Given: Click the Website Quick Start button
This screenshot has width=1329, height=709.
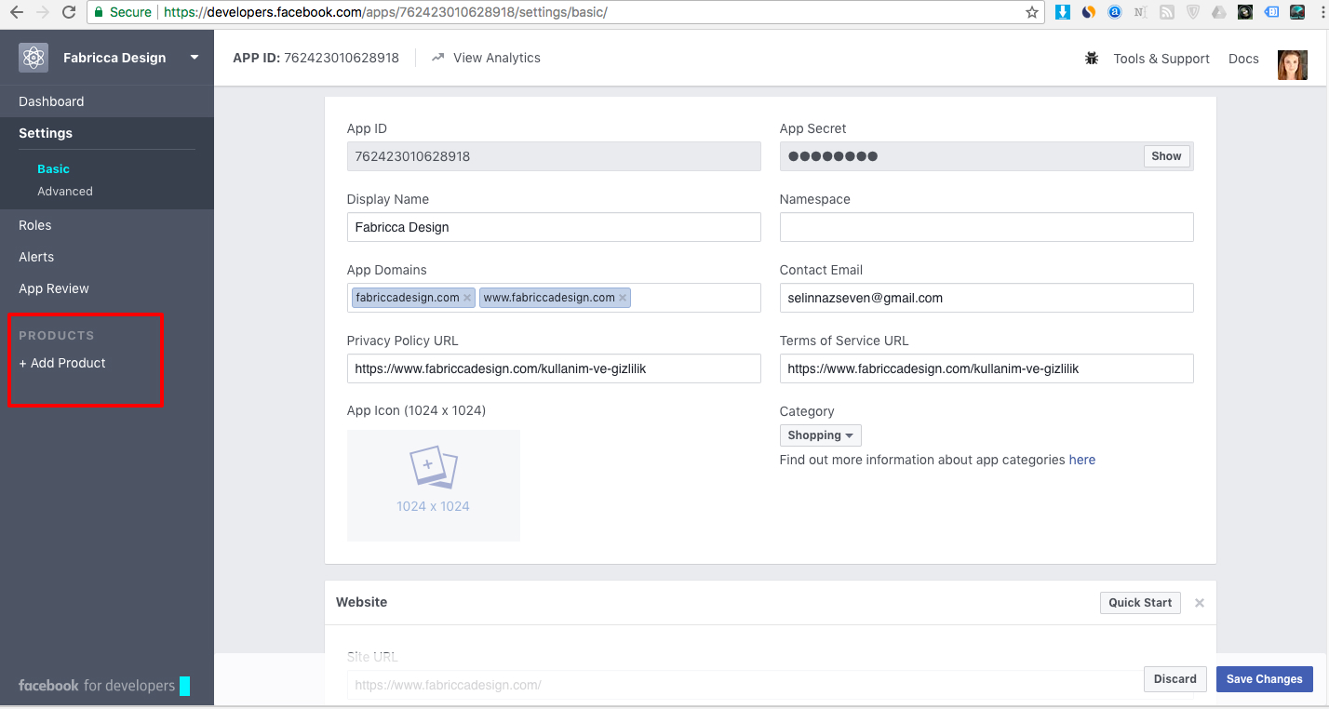Looking at the screenshot, I should [x=1140, y=603].
